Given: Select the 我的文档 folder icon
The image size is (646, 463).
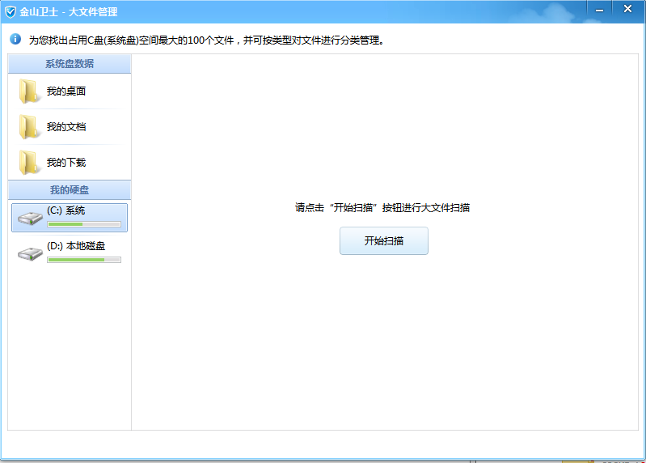Looking at the screenshot, I should coord(30,127).
